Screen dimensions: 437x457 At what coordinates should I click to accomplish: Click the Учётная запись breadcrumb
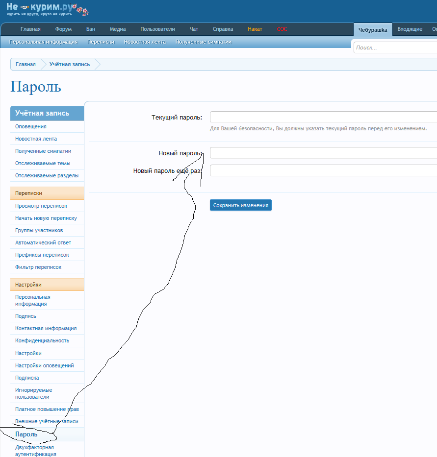click(70, 64)
